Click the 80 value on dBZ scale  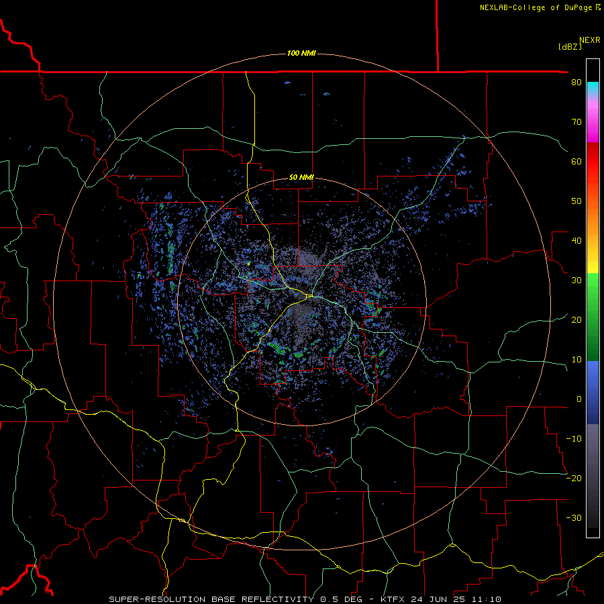pos(576,82)
